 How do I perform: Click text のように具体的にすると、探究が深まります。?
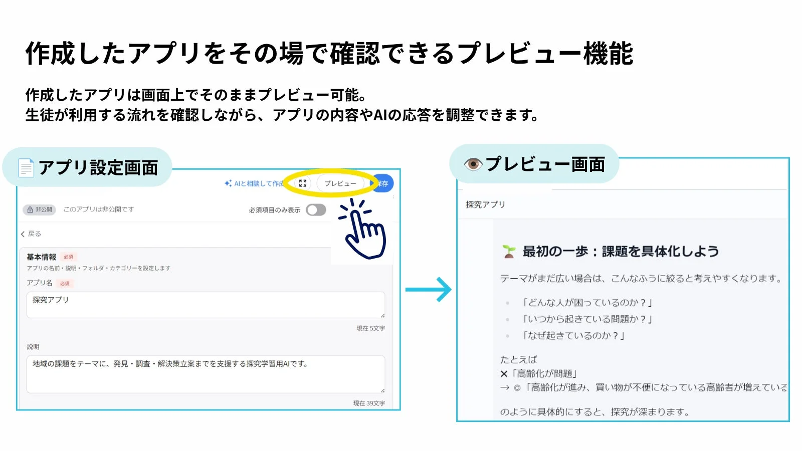click(595, 411)
